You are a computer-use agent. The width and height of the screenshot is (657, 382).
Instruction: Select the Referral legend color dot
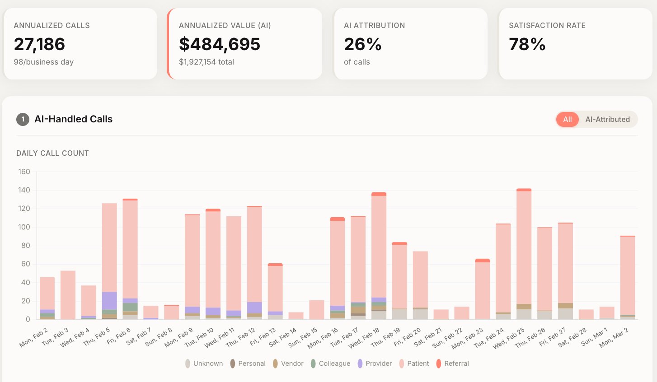(440, 363)
